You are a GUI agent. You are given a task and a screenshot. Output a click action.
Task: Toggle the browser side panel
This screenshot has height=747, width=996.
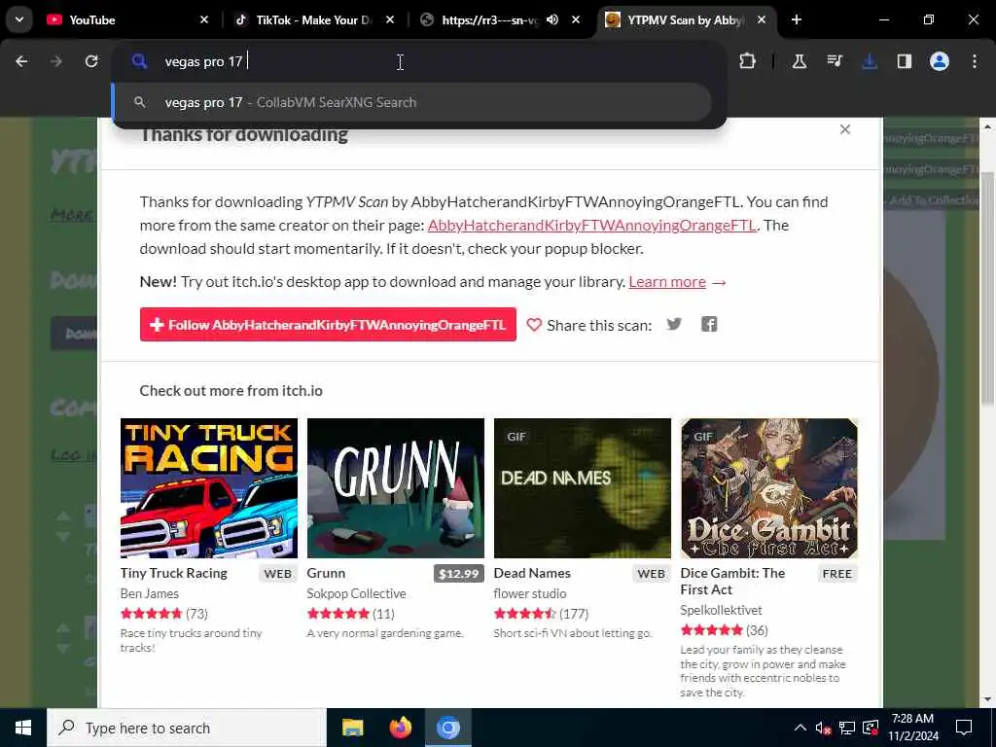click(905, 61)
